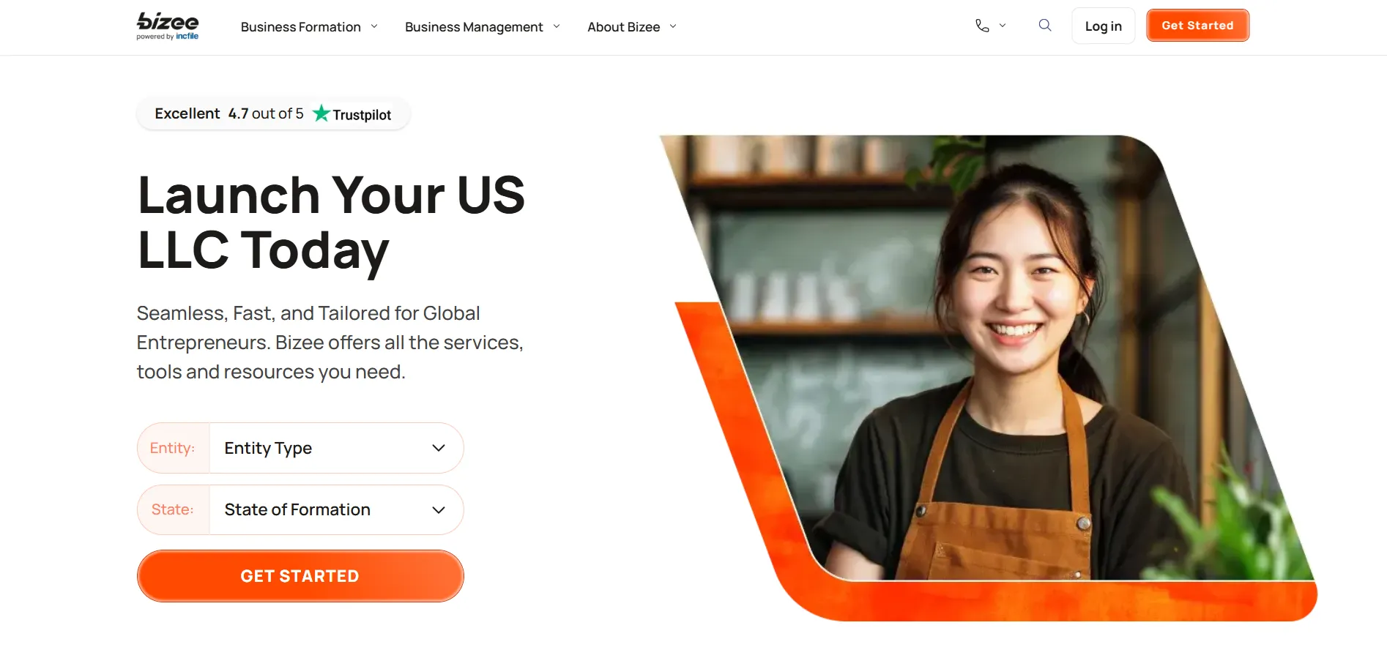Click the hero photo of smiling woman
This screenshot has height=658, width=1387.
pos(989,359)
